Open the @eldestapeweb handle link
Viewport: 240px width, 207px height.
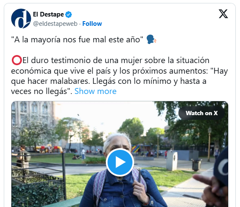tap(55, 24)
